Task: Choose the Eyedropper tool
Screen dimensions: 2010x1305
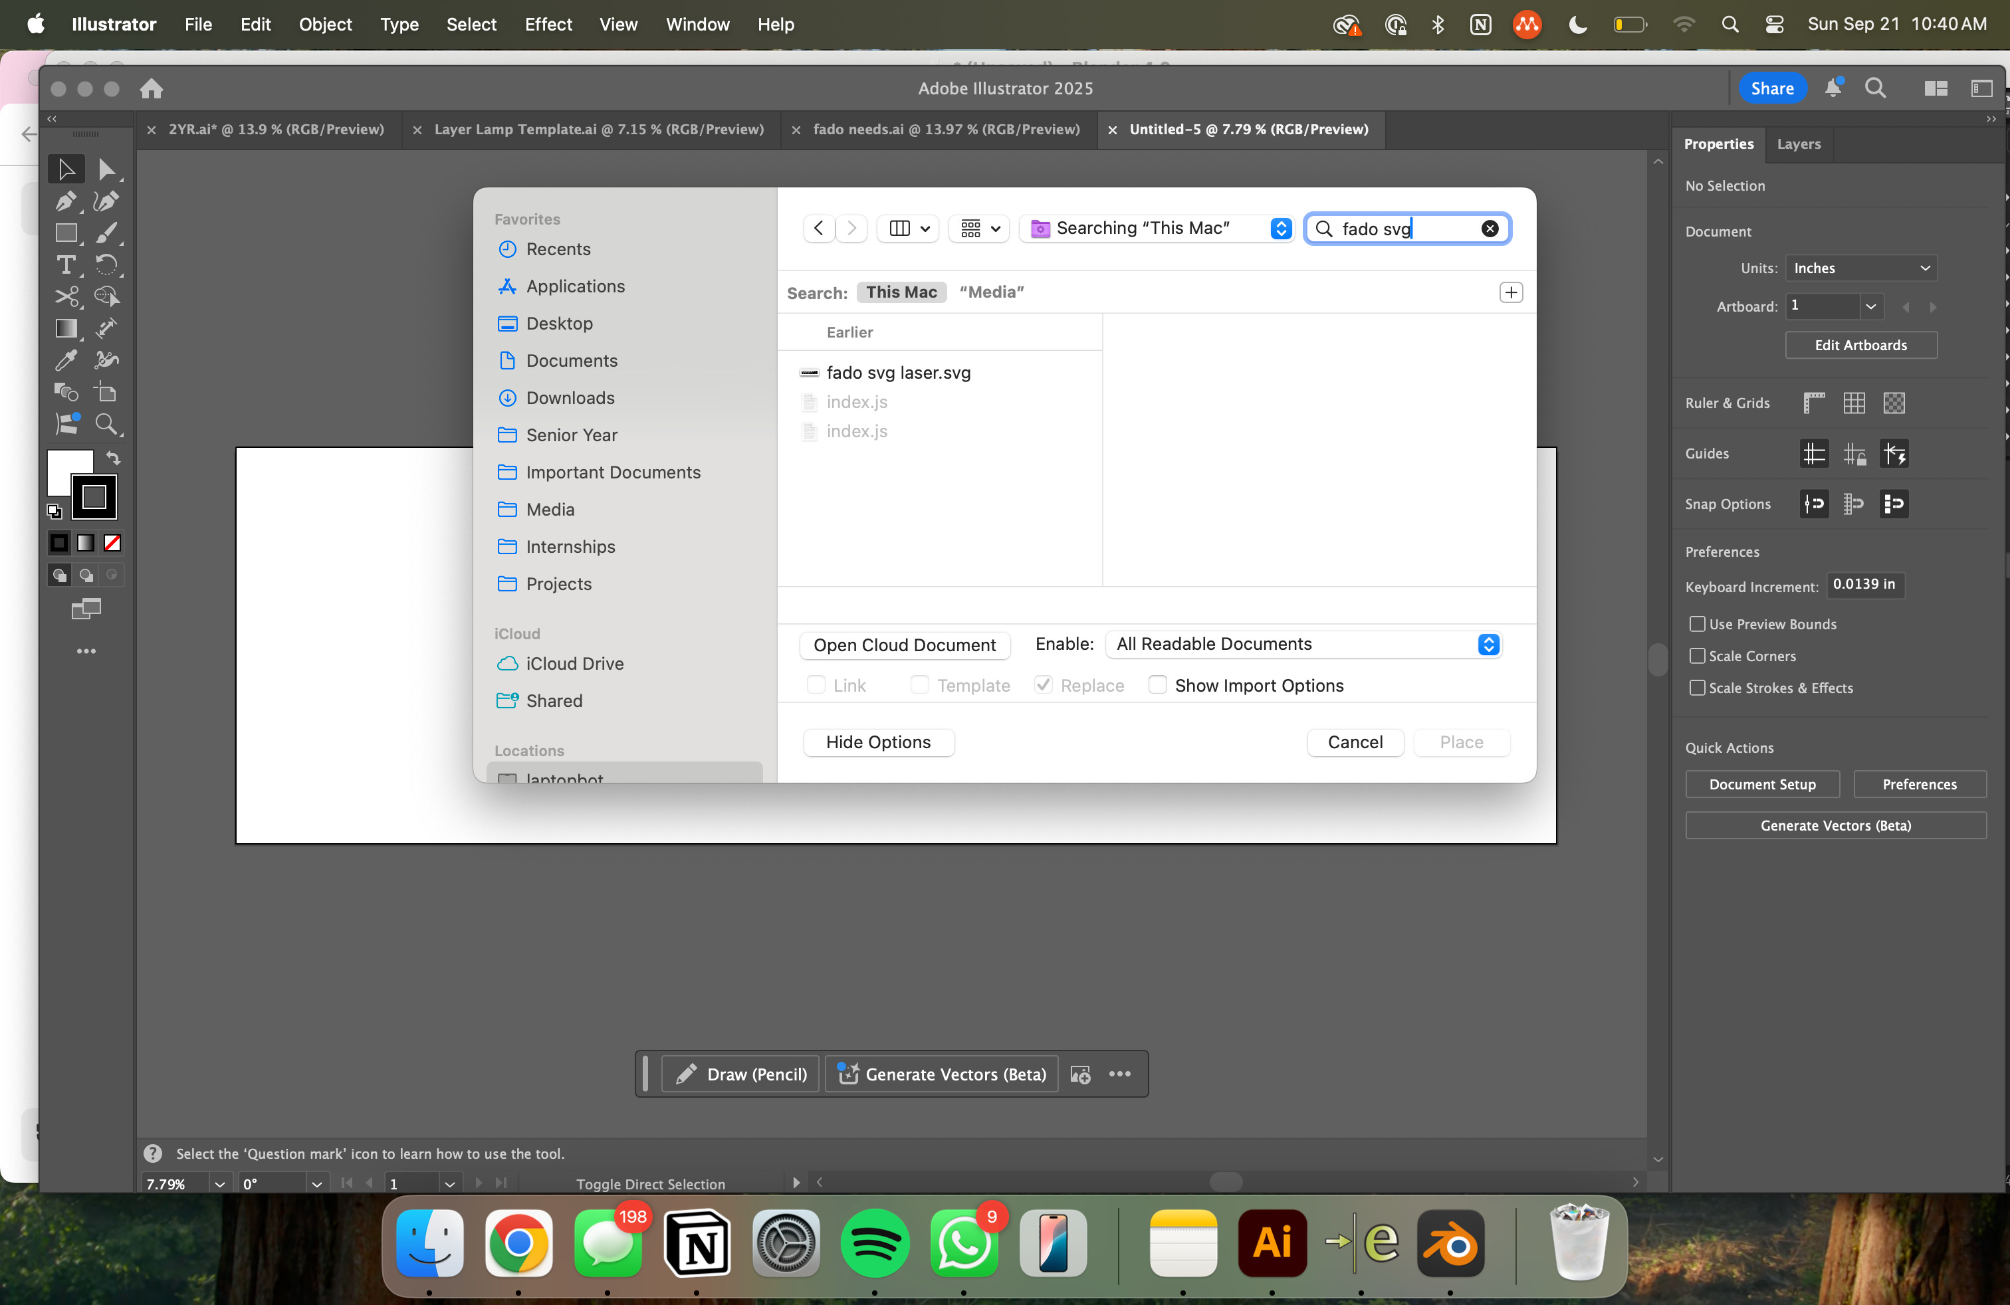Action: (x=65, y=360)
